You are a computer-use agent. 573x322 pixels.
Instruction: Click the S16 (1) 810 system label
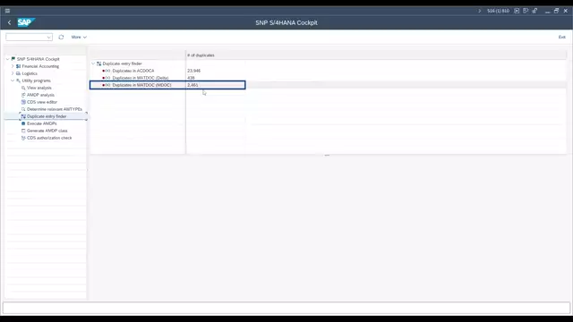498,11
